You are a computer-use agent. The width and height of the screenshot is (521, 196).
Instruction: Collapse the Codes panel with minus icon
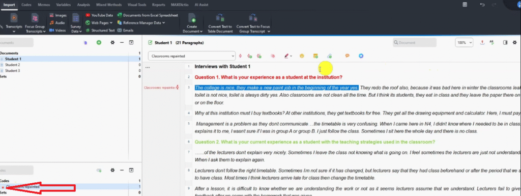tap(122, 170)
